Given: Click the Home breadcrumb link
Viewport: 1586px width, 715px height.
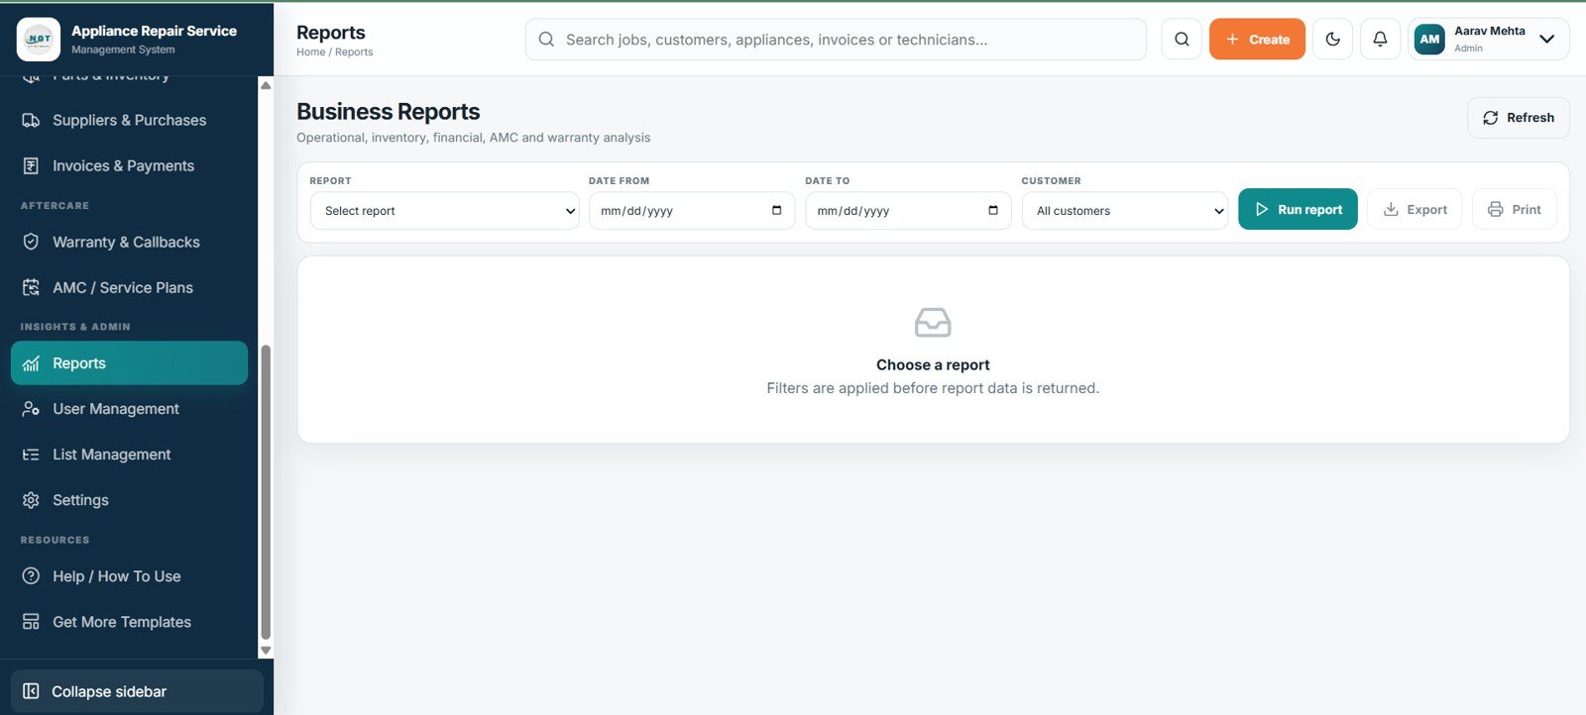Looking at the screenshot, I should 310,52.
